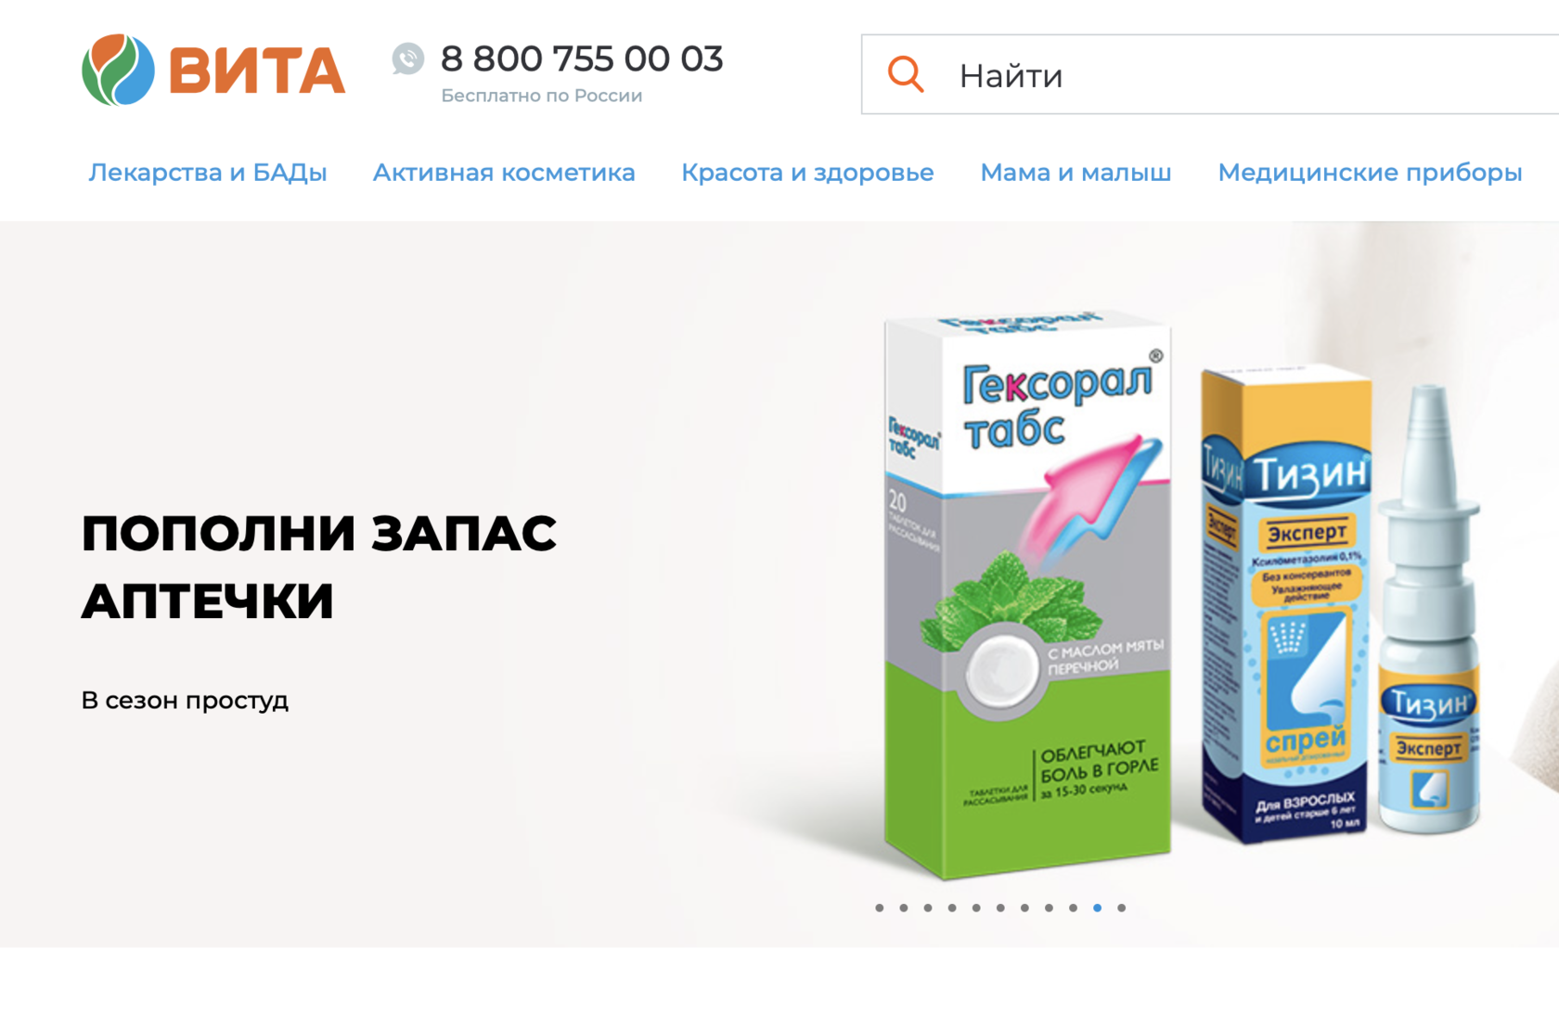Click the Гексорал табс product box image
The height and width of the screenshot is (1033, 1559).
point(1028,595)
